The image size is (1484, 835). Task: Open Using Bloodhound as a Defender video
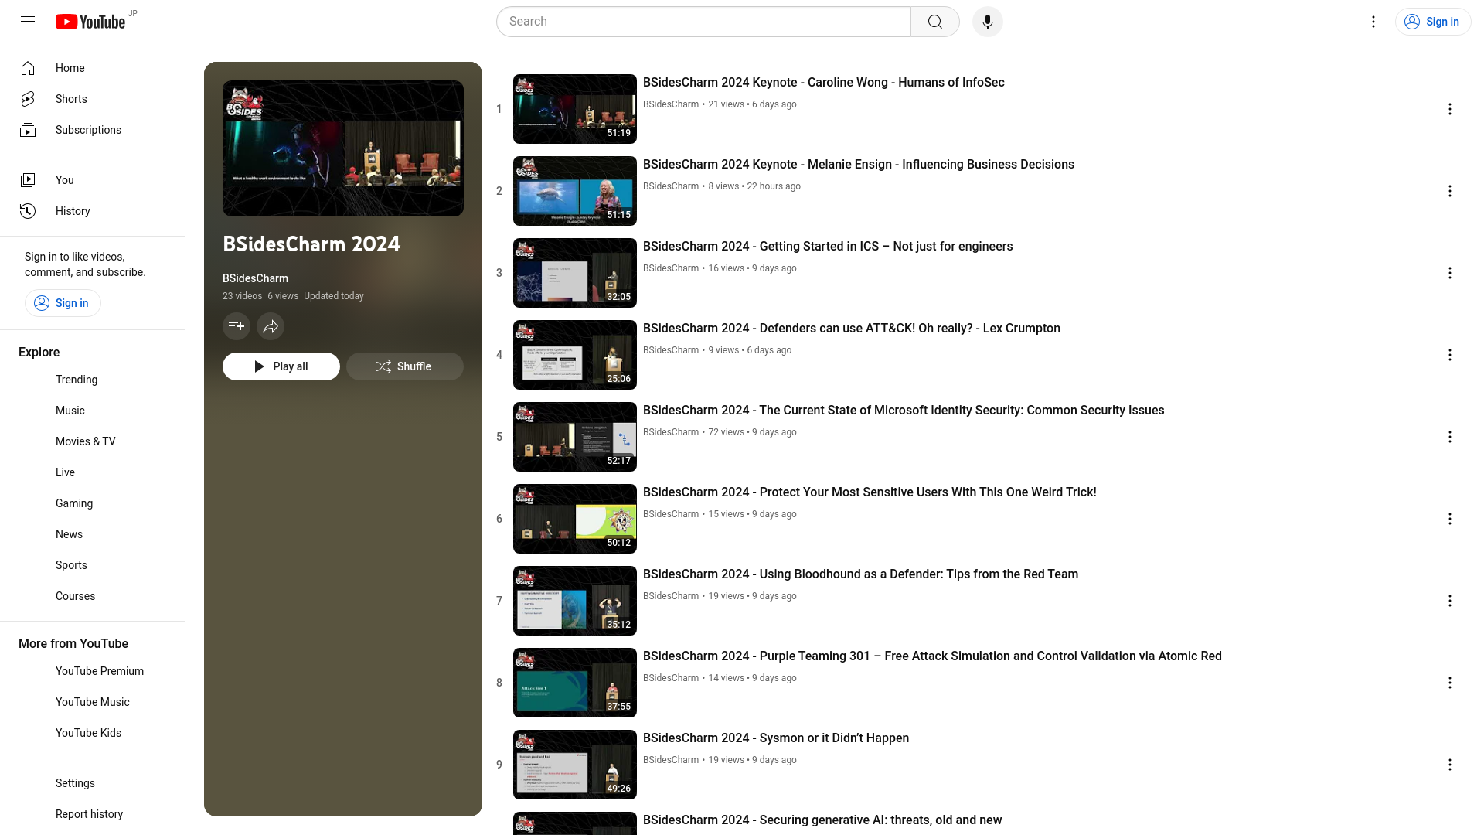pyautogui.click(x=860, y=574)
